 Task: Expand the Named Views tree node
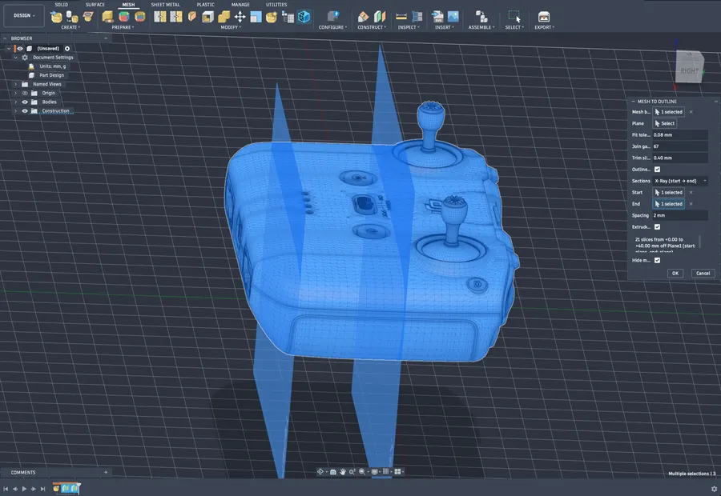coord(16,85)
